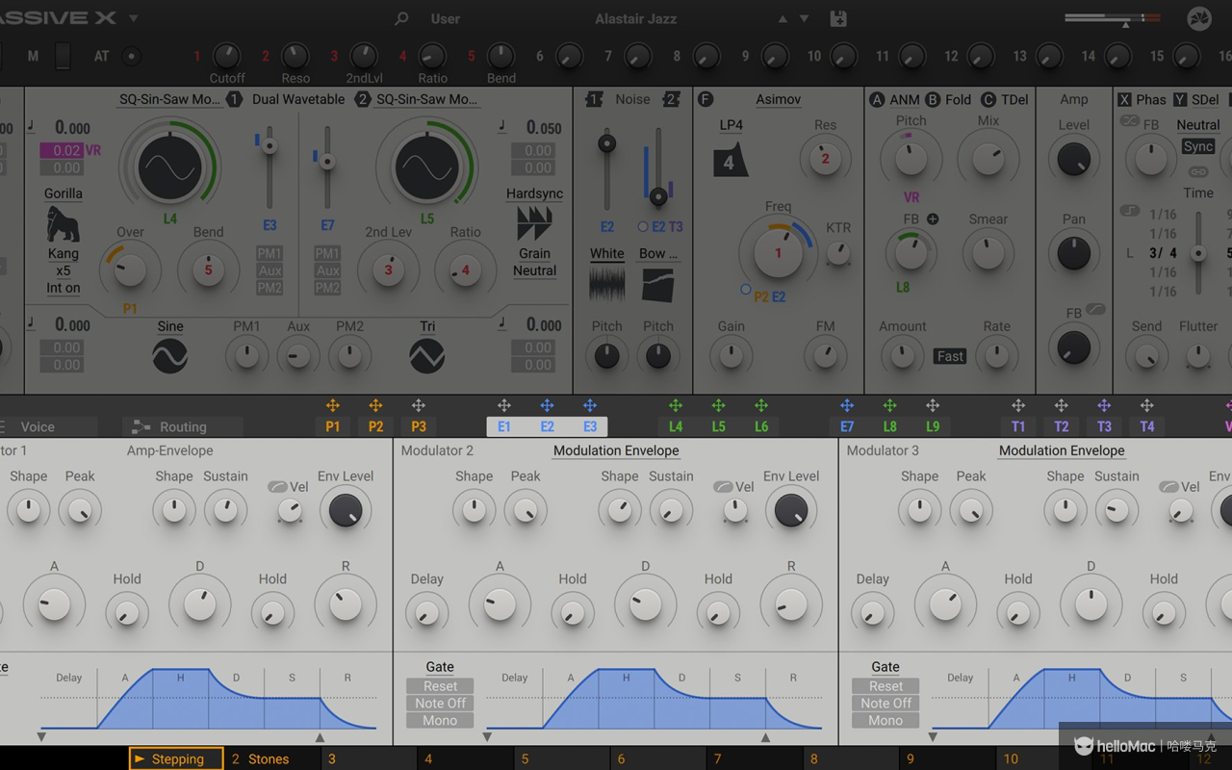This screenshot has height=770, width=1232.
Task: Open the Gate trigger menu in Modulator 2
Action: [440, 667]
